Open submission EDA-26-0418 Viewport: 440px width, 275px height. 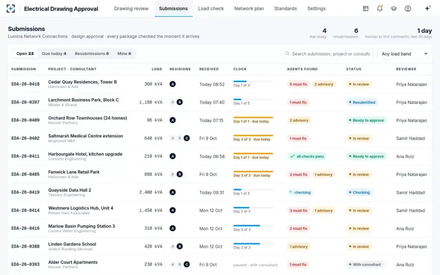click(x=25, y=84)
